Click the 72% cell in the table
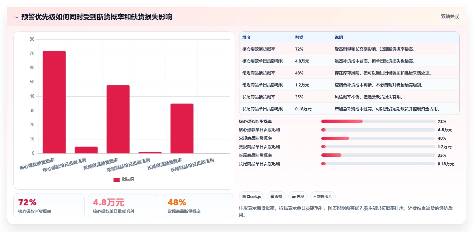This screenshot has width=473, height=232. [x=299, y=49]
